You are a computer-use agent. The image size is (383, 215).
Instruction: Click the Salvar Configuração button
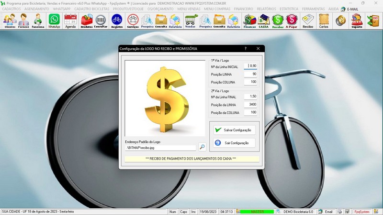(x=234, y=130)
